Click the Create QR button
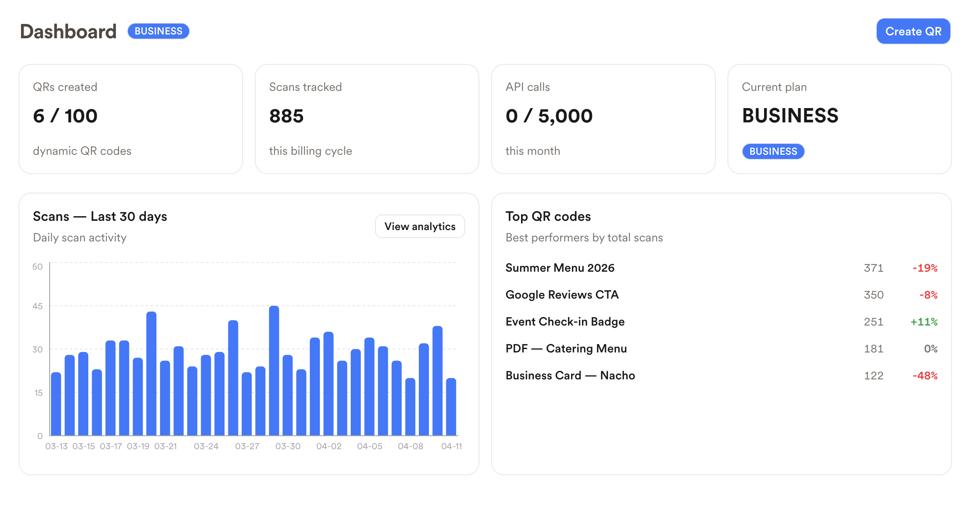Viewport: 968px width, 519px height. click(913, 31)
